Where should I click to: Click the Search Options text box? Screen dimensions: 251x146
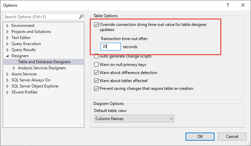pos(40,16)
